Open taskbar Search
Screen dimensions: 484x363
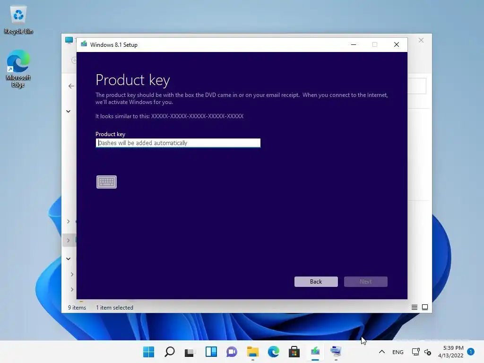170,352
